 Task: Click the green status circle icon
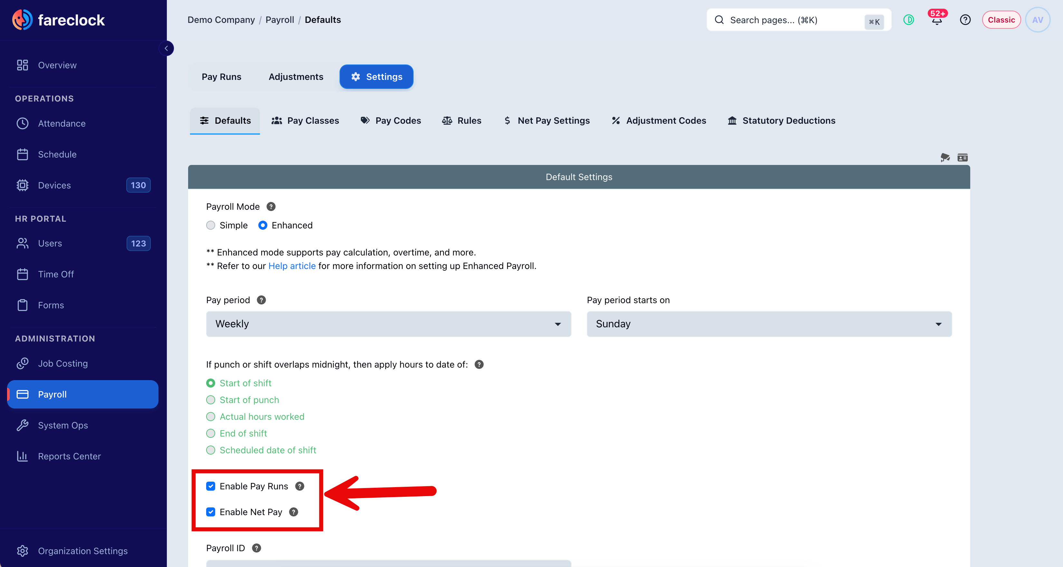tap(909, 20)
